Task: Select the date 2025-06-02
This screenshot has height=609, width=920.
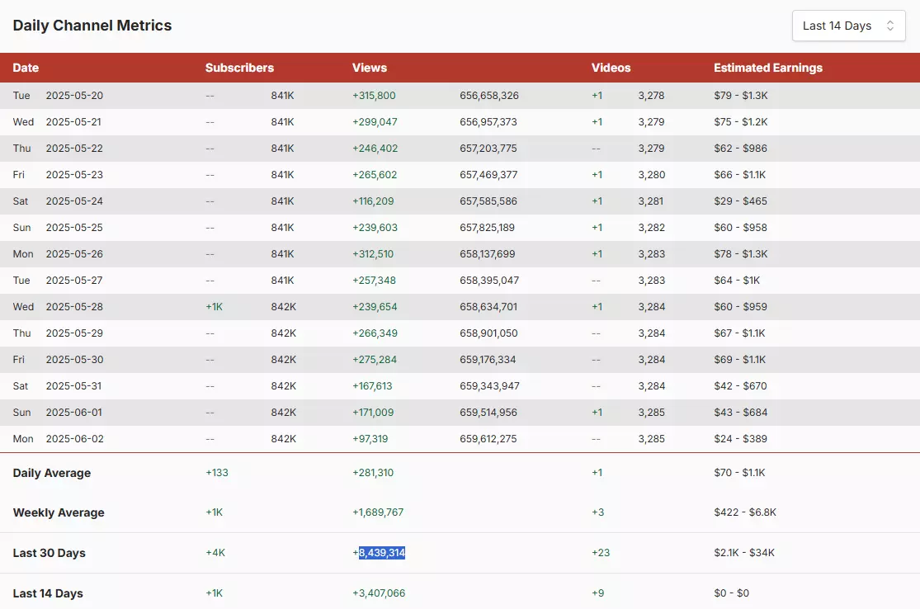Action: (x=74, y=439)
